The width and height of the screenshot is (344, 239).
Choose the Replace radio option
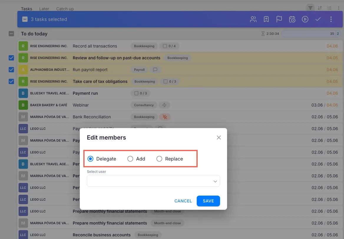(159, 159)
